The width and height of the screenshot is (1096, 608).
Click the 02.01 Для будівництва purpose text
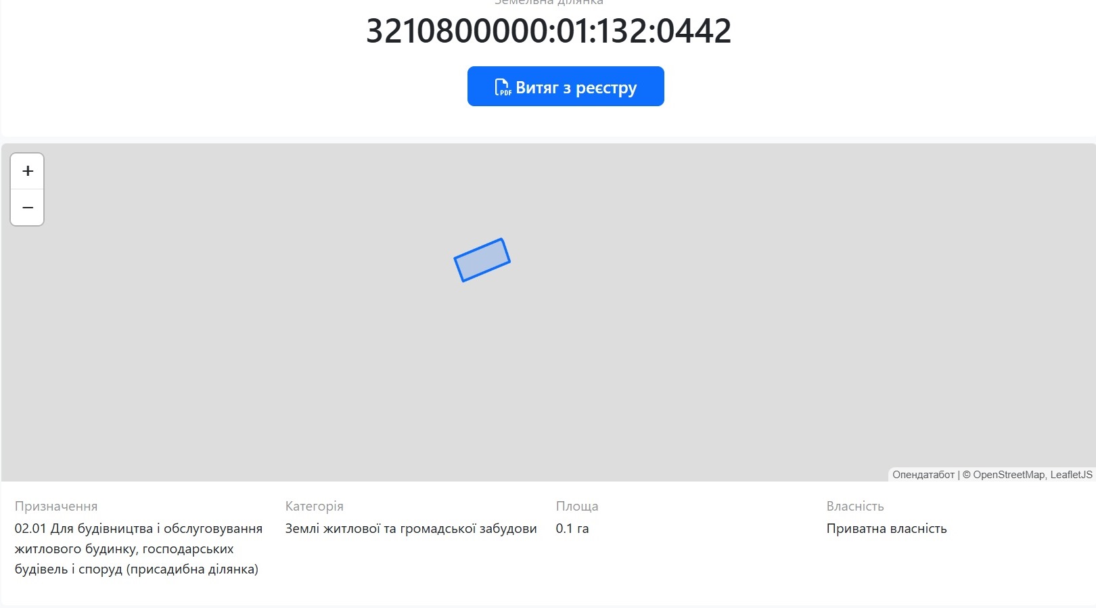pos(139,548)
